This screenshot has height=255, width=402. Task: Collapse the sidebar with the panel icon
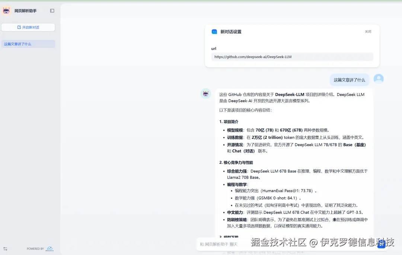point(52,11)
